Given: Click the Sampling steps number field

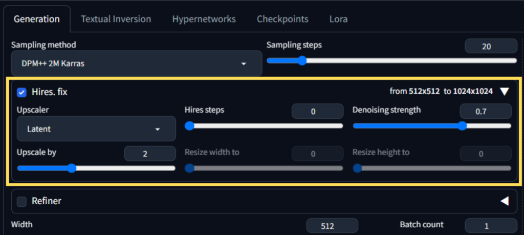Looking at the screenshot, I should 491,47.
